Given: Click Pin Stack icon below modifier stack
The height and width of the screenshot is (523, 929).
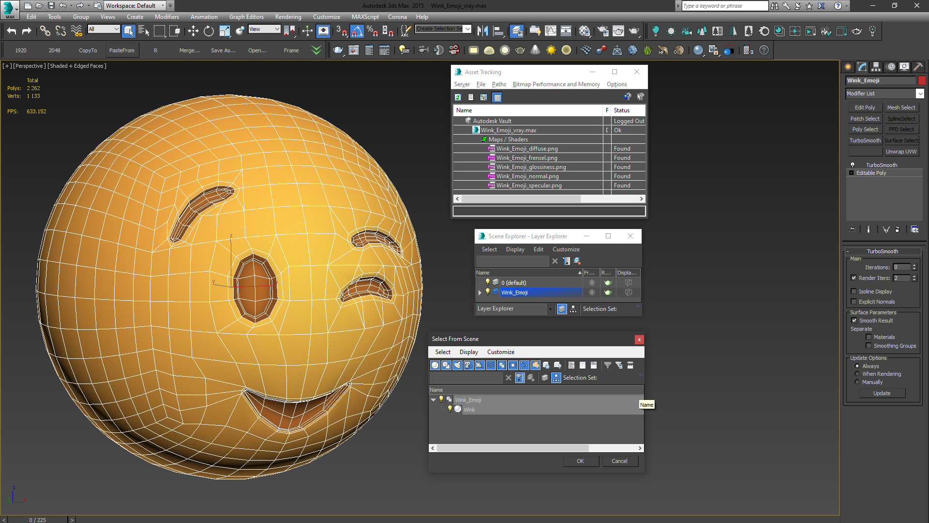Looking at the screenshot, I should click(x=853, y=229).
